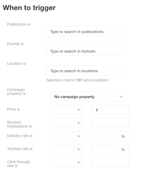Viewport: 142px width, 175px height.
Task: Expand the Click through rate operator dropdown
Action: (x=67, y=162)
